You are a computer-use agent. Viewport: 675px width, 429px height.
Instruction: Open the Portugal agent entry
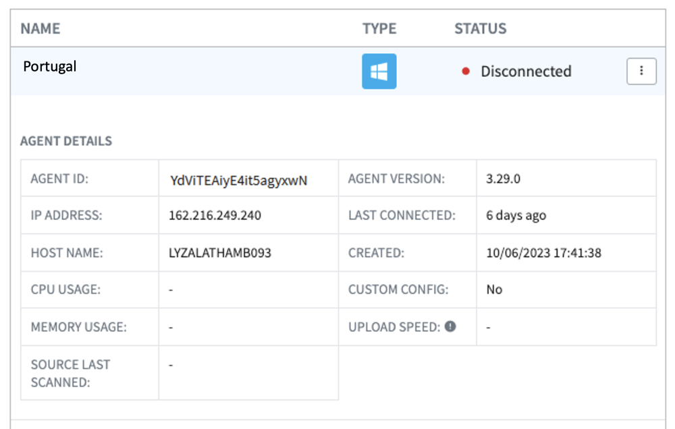[x=50, y=66]
